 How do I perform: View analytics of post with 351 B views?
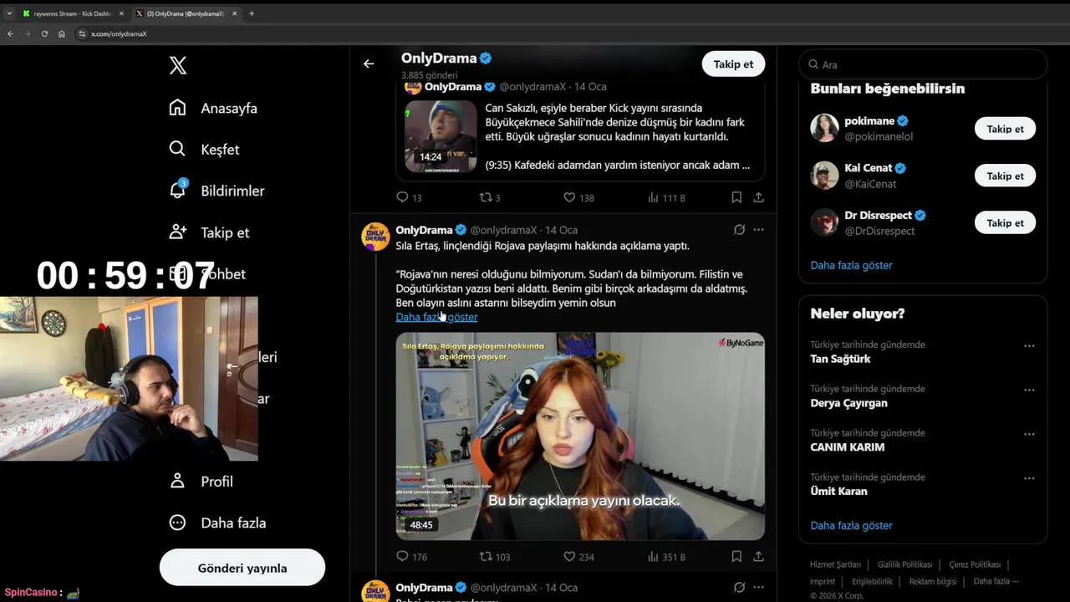pos(654,556)
